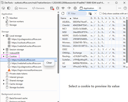128x102 pixels.
Task: Select webshell.suite.office.com cookies entry
Action: [26, 63]
